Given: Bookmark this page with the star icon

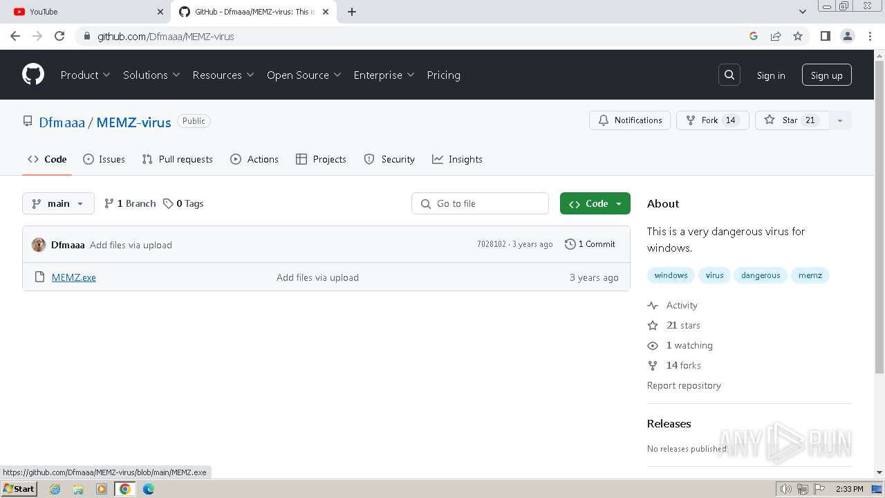Looking at the screenshot, I should click(x=798, y=36).
